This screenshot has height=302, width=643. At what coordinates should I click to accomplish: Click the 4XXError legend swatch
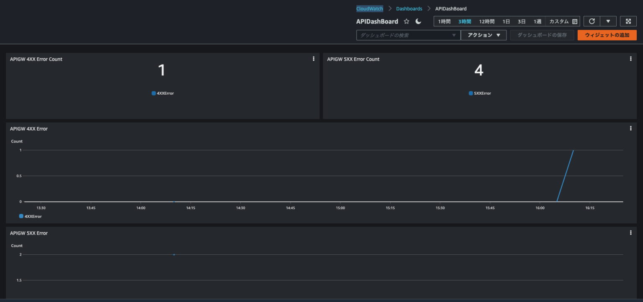pyautogui.click(x=153, y=93)
